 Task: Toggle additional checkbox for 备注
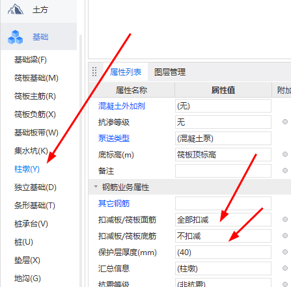(285, 171)
